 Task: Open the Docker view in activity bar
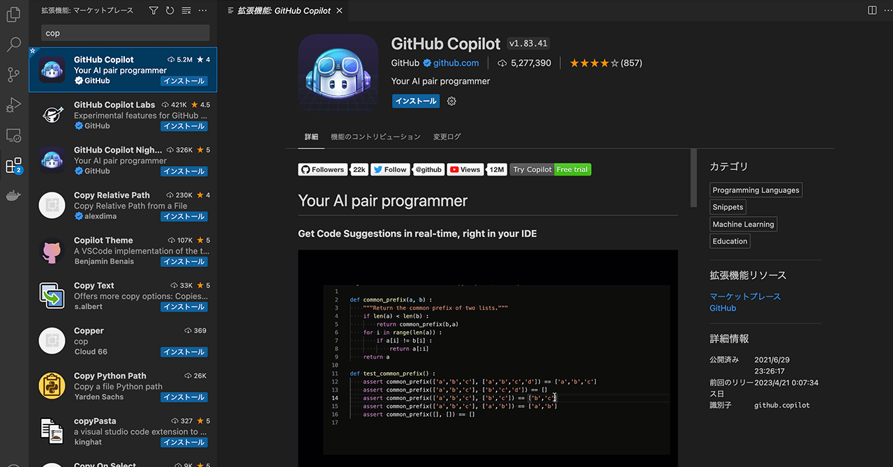pos(14,196)
